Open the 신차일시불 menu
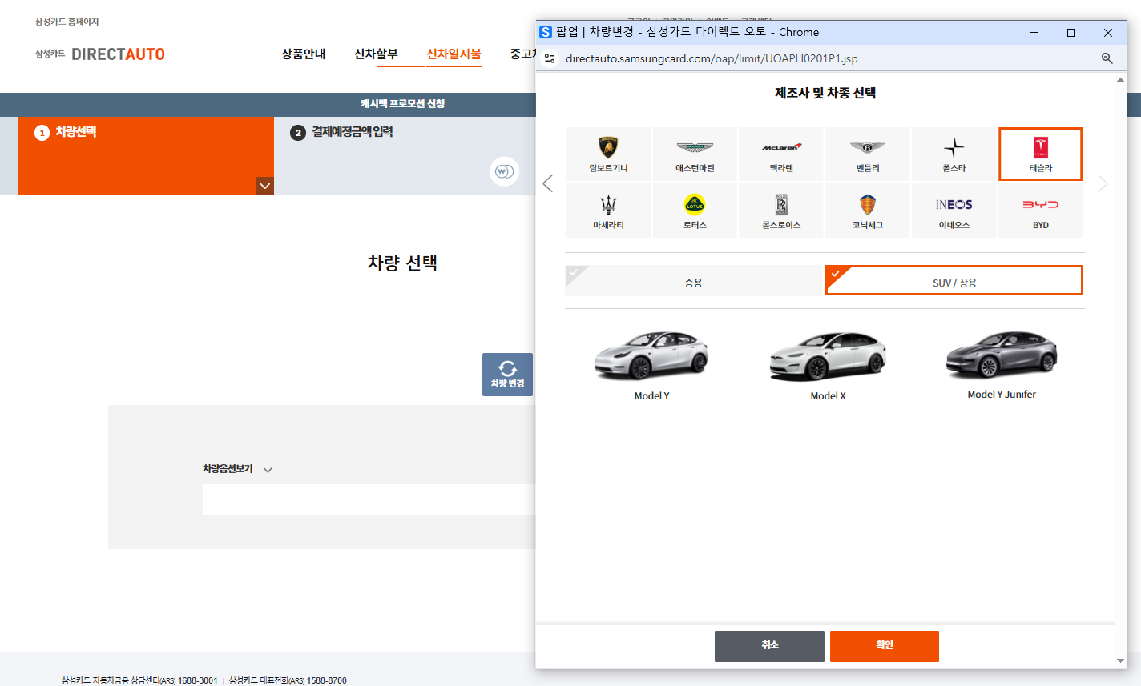This screenshot has width=1141, height=686. point(454,54)
